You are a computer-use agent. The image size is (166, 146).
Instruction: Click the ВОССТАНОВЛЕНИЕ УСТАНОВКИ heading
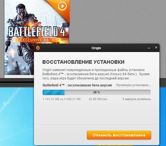84,62
